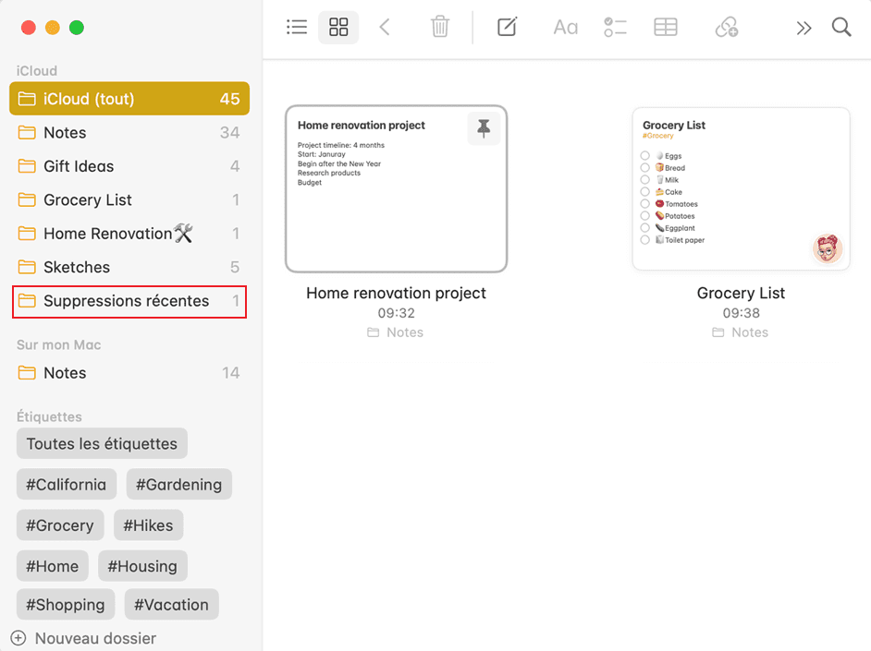Click the link/share note icon

[x=727, y=28]
